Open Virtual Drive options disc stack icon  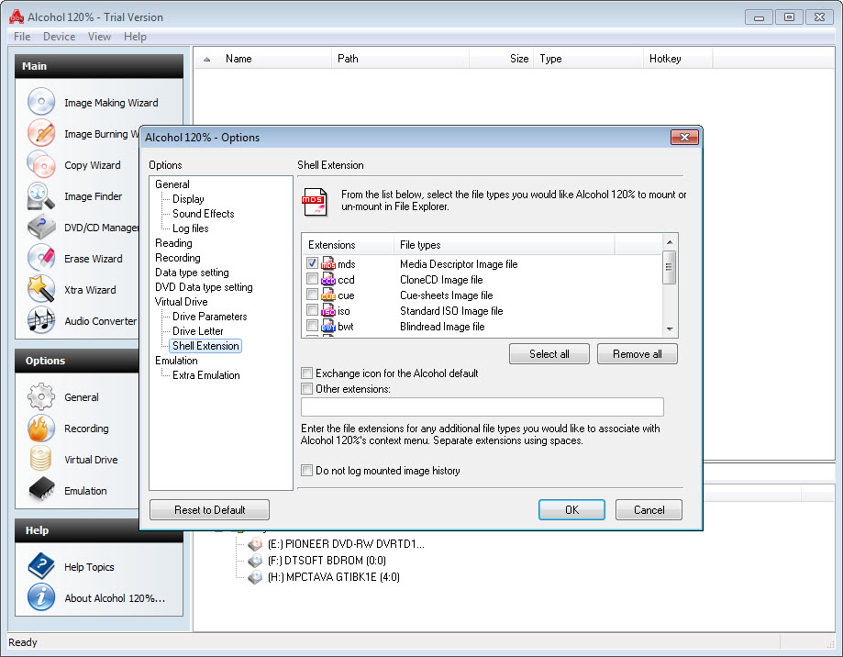[x=41, y=459]
